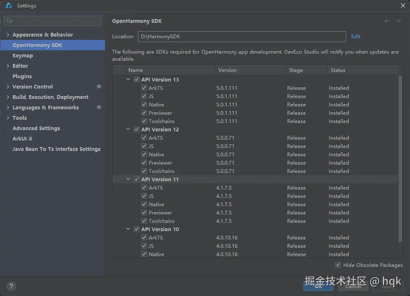Click the SDK table vertical scrollbar
The image size is (410, 296).
point(400,159)
